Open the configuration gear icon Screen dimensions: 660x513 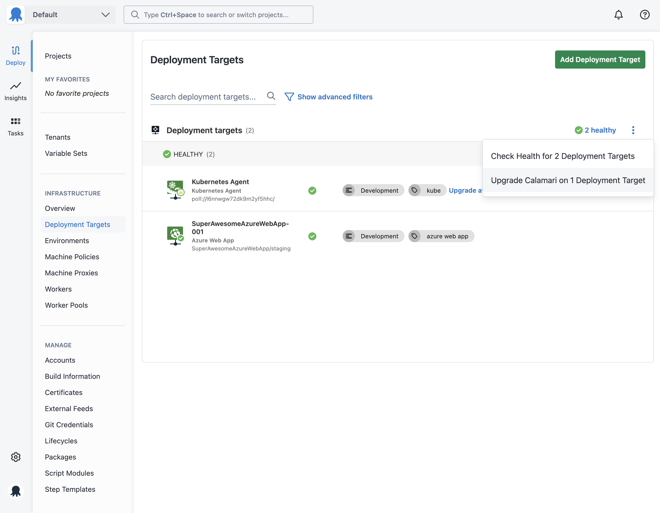(x=16, y=457)
